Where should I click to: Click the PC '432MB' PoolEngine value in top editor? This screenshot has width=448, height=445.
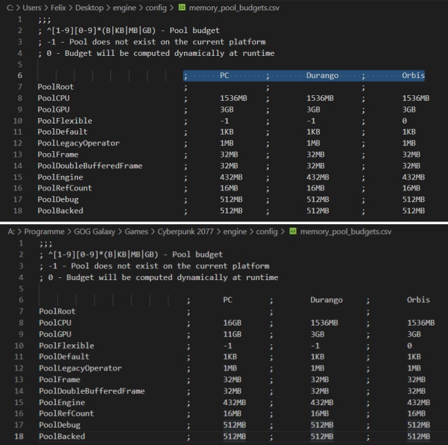coord(231,177)
